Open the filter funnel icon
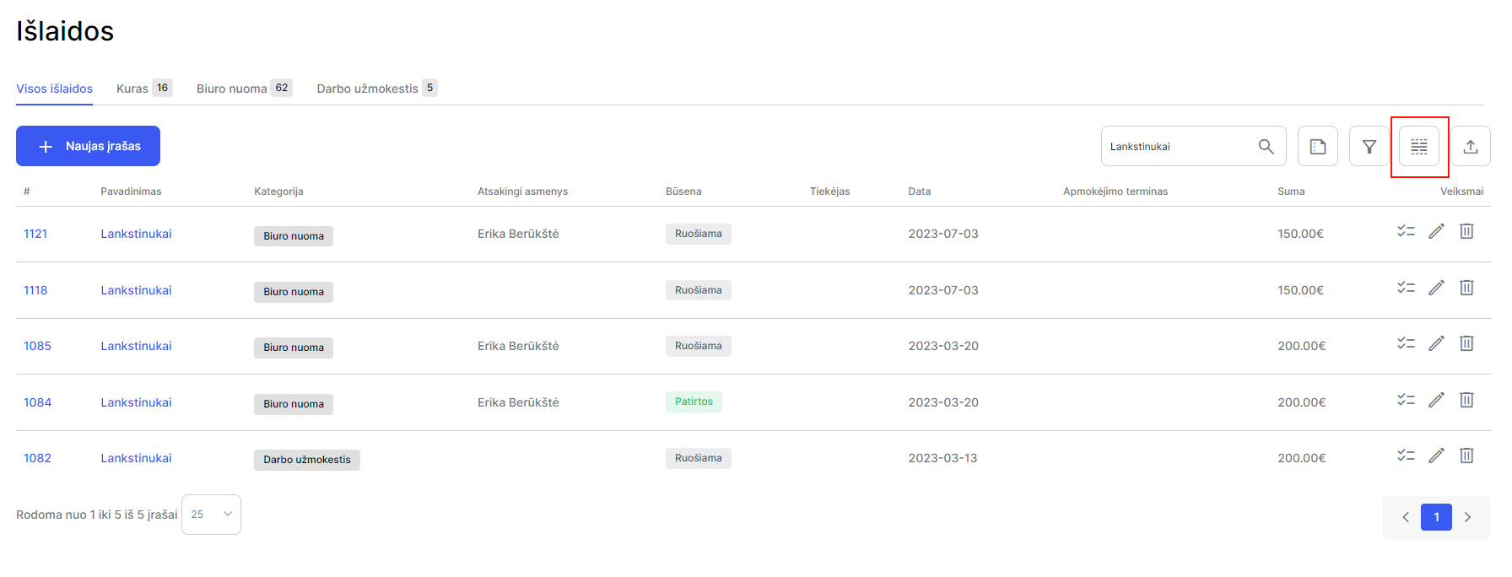 [x=1369, y=147]
